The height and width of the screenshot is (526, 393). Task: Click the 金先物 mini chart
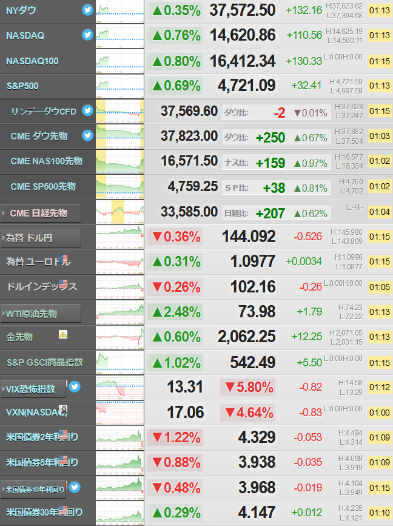[x=119, y=337]
